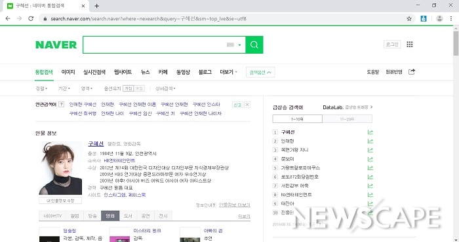This screenshot has width=459, height=242.
Task: Open the 인스타그램 site link
Action: point(115,195)
